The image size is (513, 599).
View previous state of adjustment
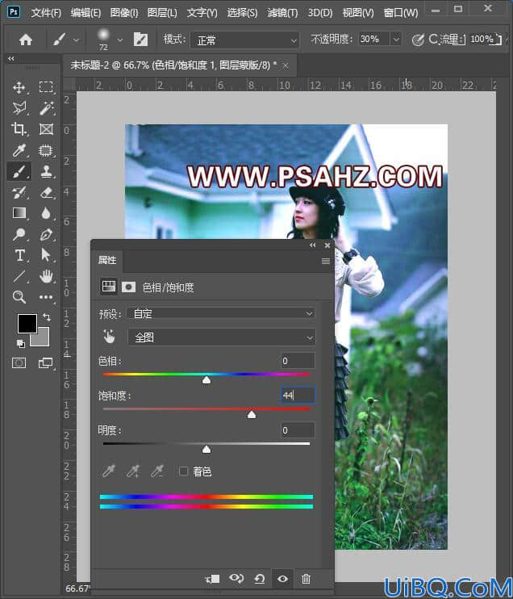coord(236,579)
